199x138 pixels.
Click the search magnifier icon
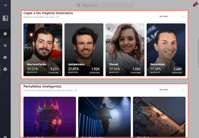click(x=79, y=5)
